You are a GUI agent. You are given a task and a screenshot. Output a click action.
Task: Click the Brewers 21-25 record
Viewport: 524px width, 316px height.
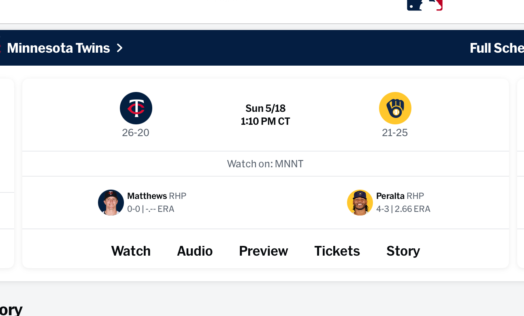pyautogui.click(x=395, y=133)
